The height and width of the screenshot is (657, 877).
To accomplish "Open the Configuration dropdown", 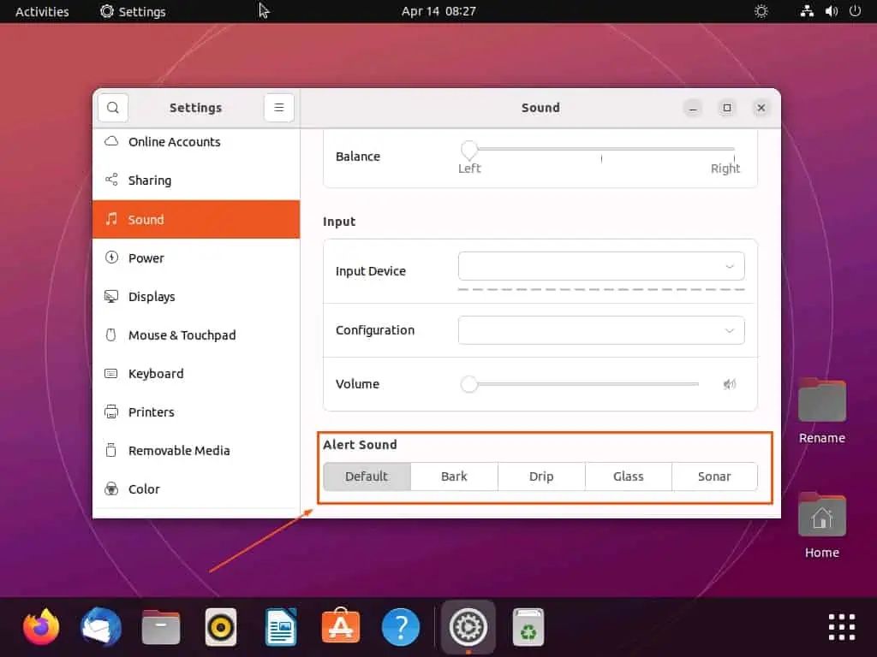I will tap(601, 330).
